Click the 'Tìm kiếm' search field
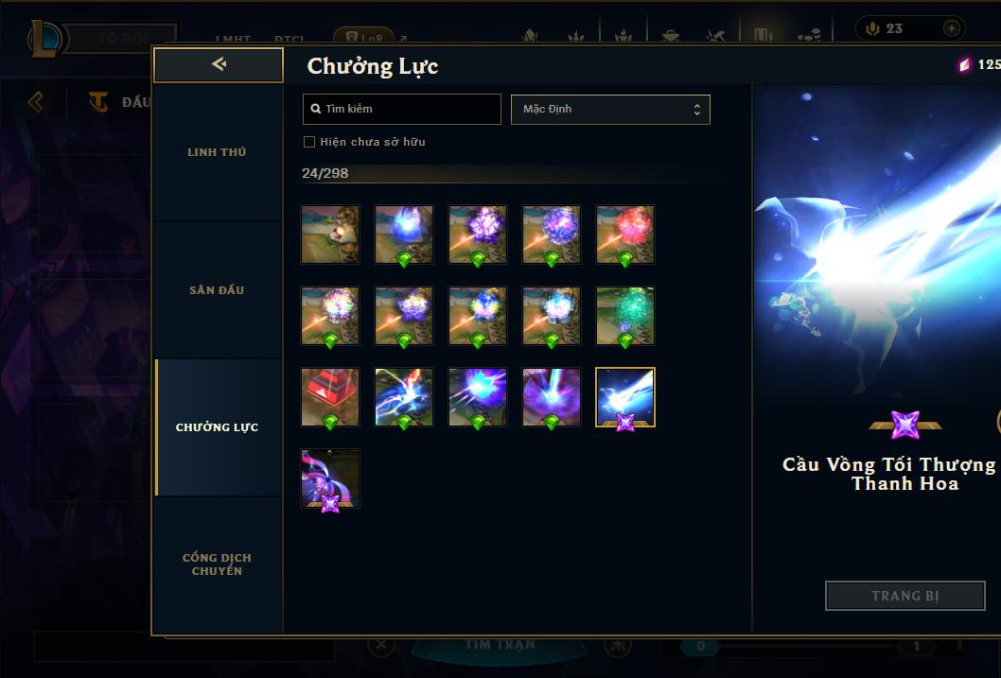The image size is (1001, 678). [401, 109]
